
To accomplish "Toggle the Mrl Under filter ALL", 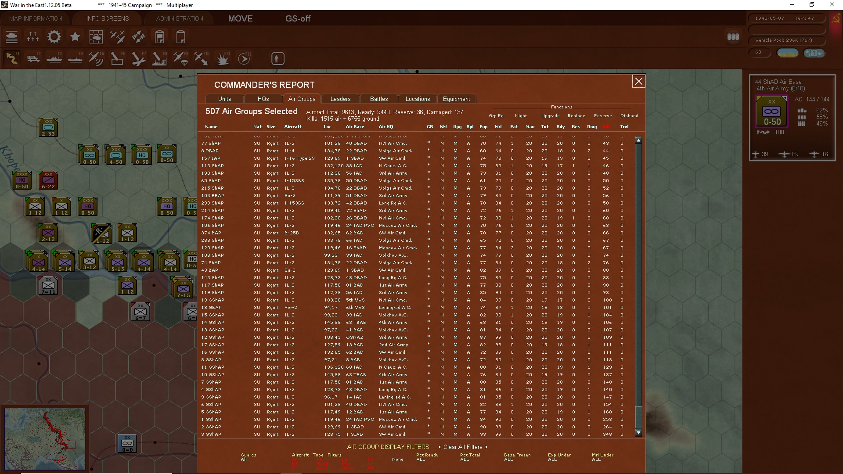I will pyautogui.click(x=596, y=460).
